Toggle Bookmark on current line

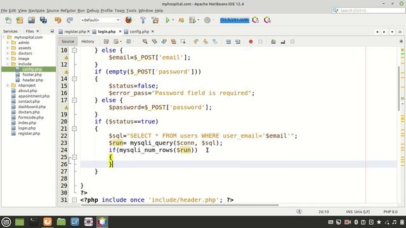tap(215, 42)
